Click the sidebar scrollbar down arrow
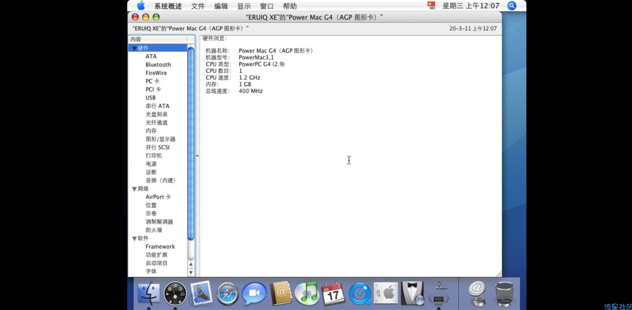This screenshot has height=310, width=632. 191,273
